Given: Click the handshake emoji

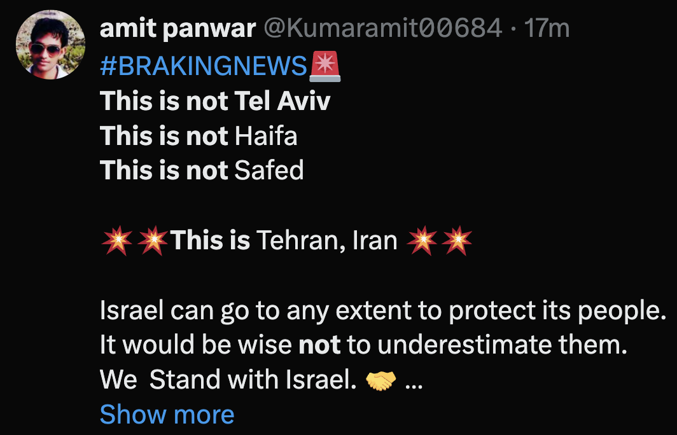Looking at the screenshot, I should coord(381,380).
